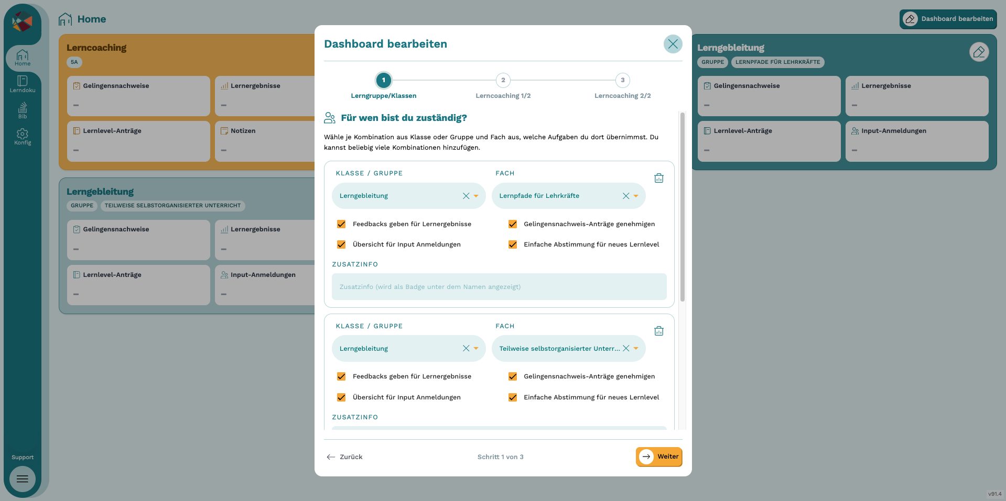Uncheck first Gelingensnachweis-Anträge genehmigen checkbox
The width and height of the screenshot is (1006, 501).
coord(513,224)
